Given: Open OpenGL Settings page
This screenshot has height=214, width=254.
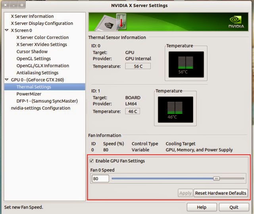Looking at the screenshot, I should click(x=33, y=58).
